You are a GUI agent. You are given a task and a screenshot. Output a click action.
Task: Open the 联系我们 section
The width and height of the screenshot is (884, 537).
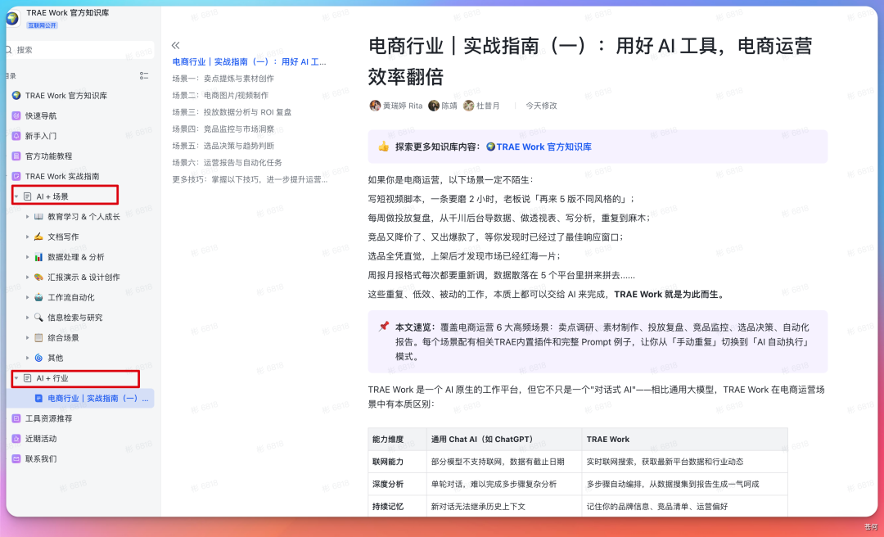coord(41,458)
